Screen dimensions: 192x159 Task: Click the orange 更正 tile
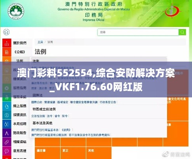(73, 153)
